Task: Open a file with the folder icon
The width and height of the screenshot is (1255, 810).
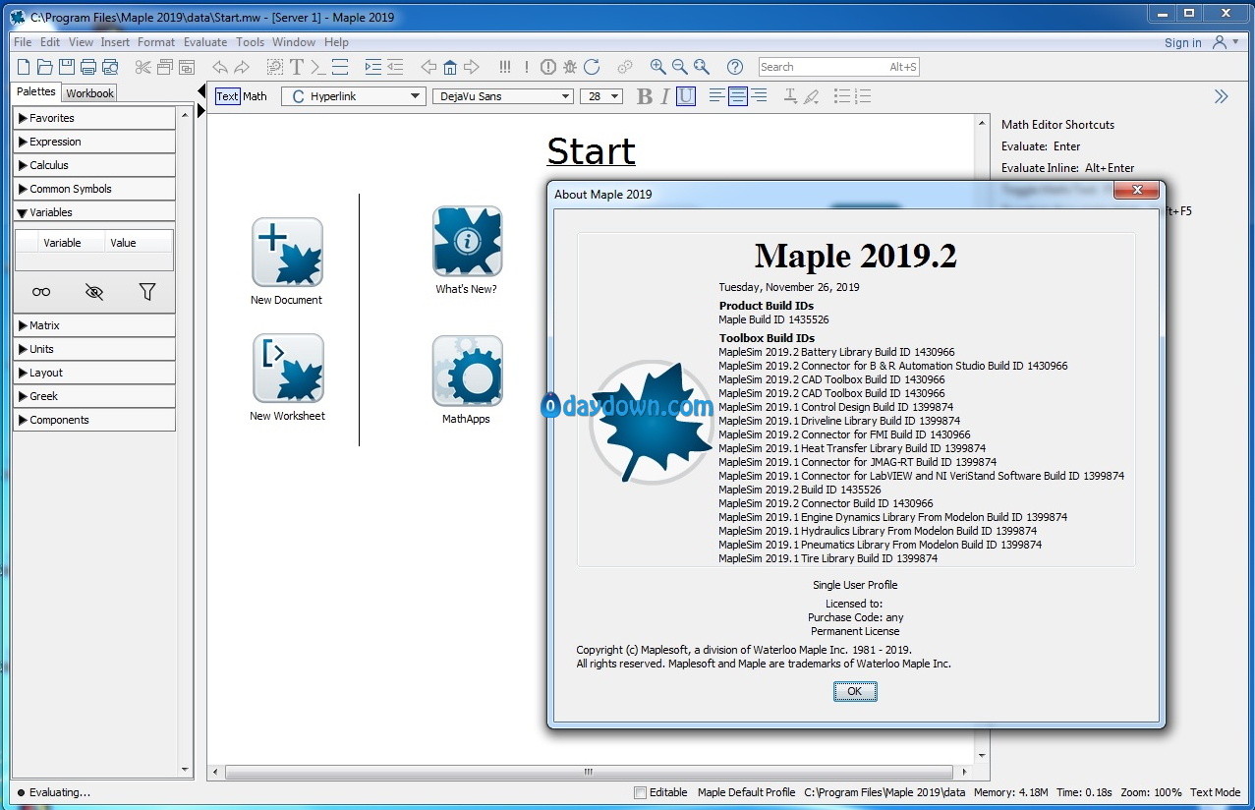Action: coord(45,67)
